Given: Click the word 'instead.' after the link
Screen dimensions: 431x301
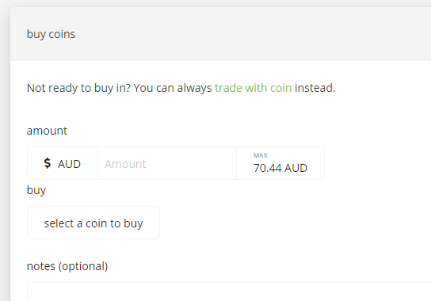Looking at the screenshot, I should coord(315,88).
